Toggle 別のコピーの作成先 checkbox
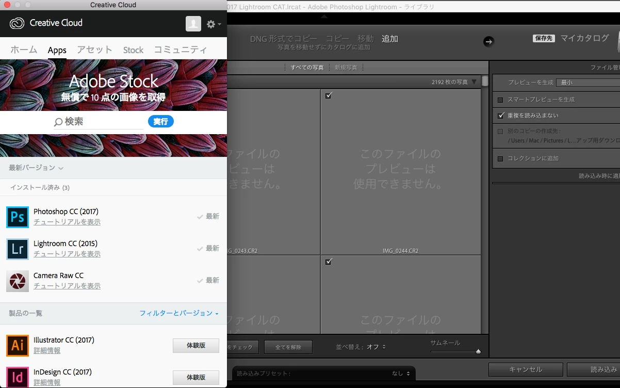 [500, 132]
